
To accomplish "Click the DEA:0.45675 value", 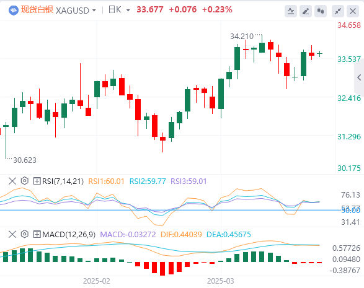I will tap(229, 235).
